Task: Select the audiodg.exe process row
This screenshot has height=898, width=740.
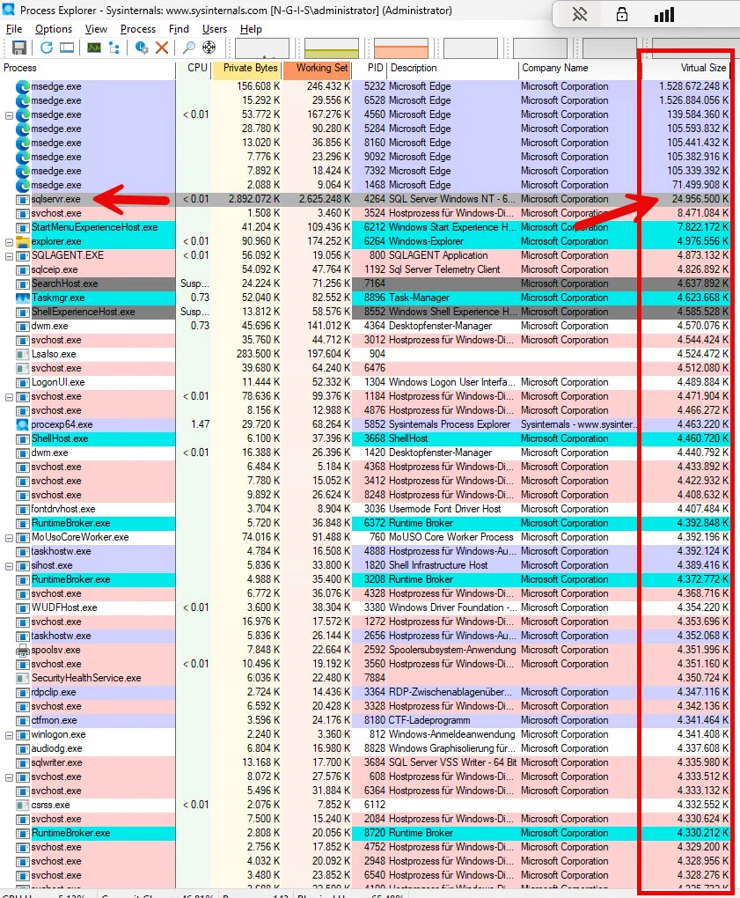Action: pyautogui.click(x=366, y=748)
